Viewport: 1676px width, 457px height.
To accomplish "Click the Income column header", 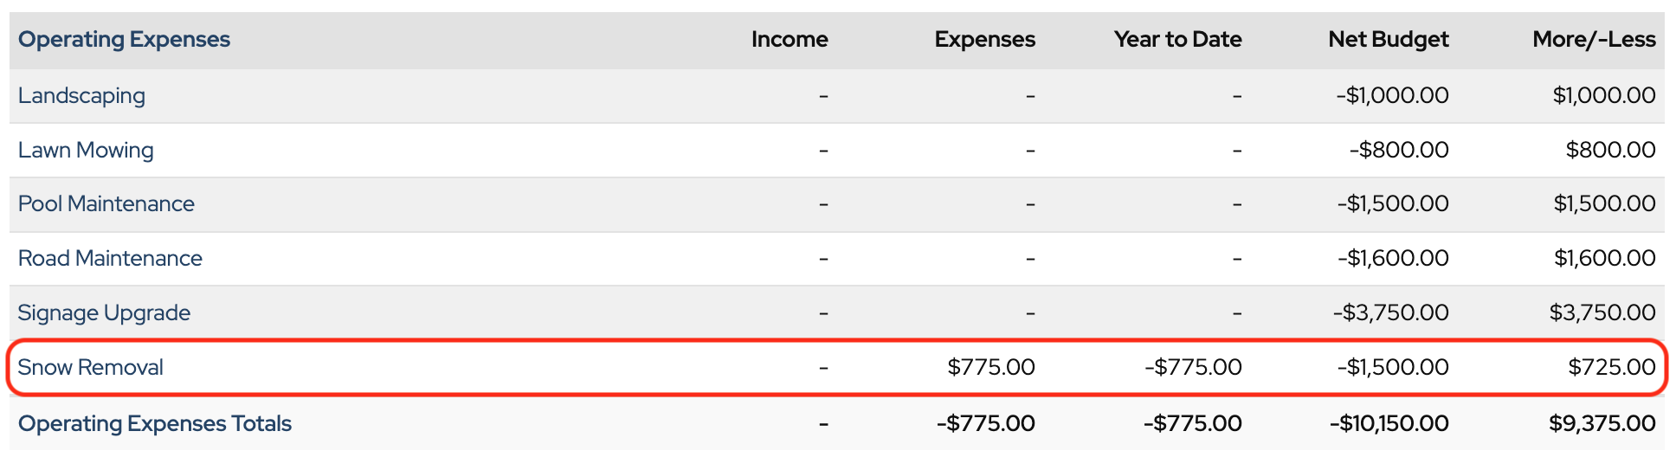I will click(x=789, y=39).
